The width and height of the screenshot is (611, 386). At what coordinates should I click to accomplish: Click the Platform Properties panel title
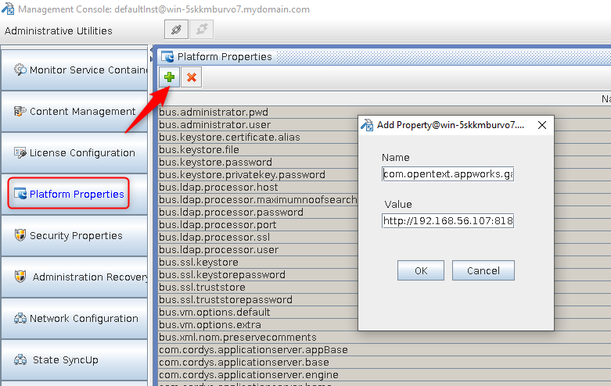(x=225, y=57)
